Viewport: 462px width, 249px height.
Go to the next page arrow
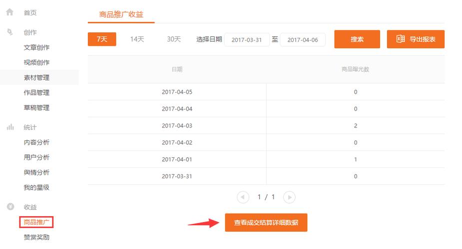click(x=289, y=197)
